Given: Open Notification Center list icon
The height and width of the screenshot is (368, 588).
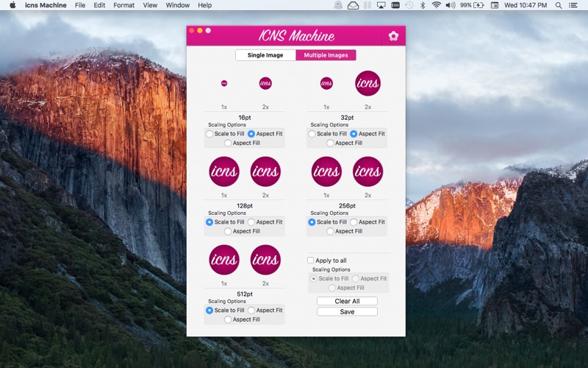Looking at the screenshot, I should pos(573,5).
